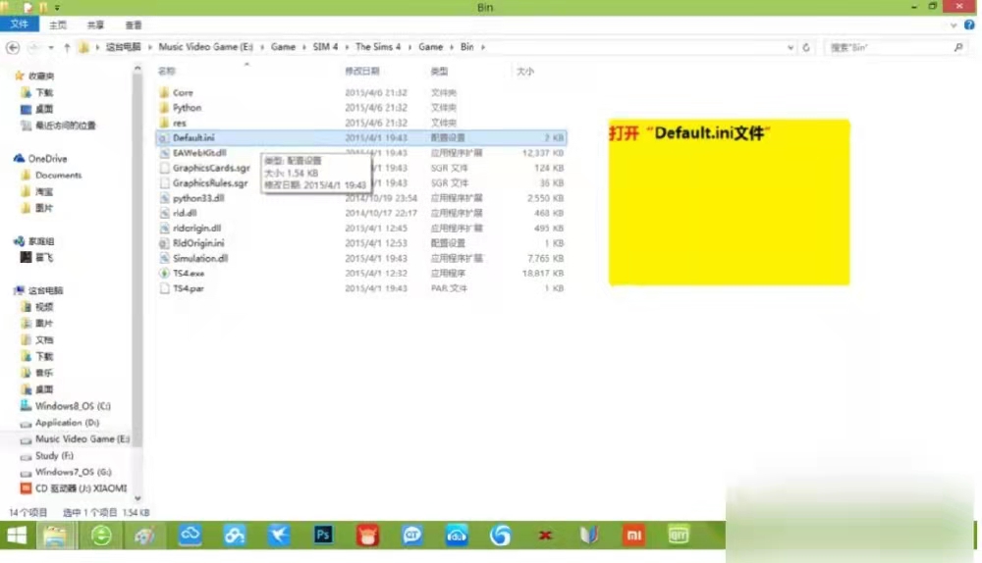
Task: Open the address bar history dropdown
Action: 791,47
